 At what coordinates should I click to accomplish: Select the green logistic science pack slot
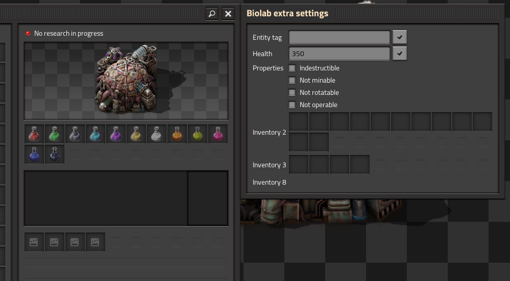point(55,134)
